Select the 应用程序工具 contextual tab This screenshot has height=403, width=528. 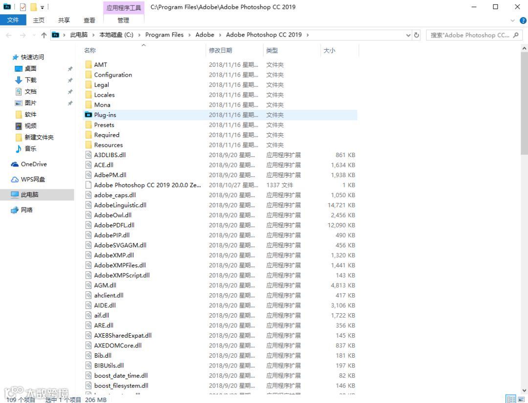(124, 8)
